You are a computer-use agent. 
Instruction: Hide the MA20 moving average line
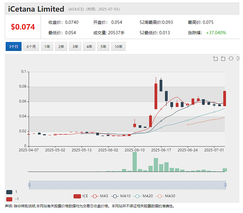coord(143,196)
